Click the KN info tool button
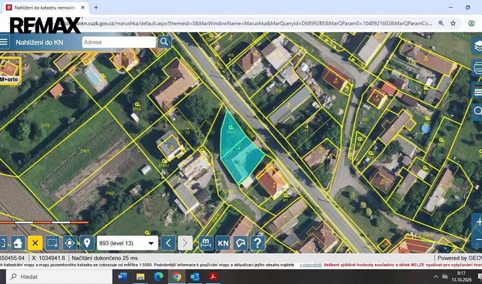 [x=223, y=243]
